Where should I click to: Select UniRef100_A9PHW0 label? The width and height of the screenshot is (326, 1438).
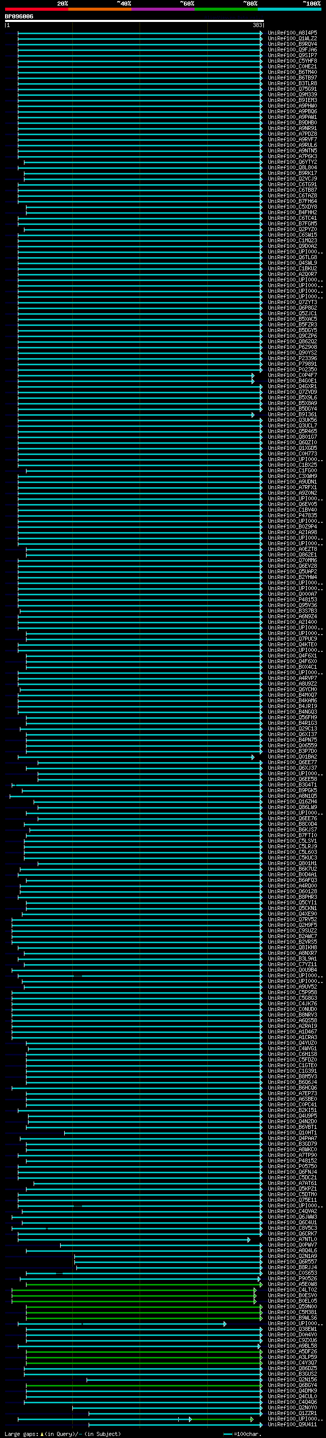[x=292, y=106]
